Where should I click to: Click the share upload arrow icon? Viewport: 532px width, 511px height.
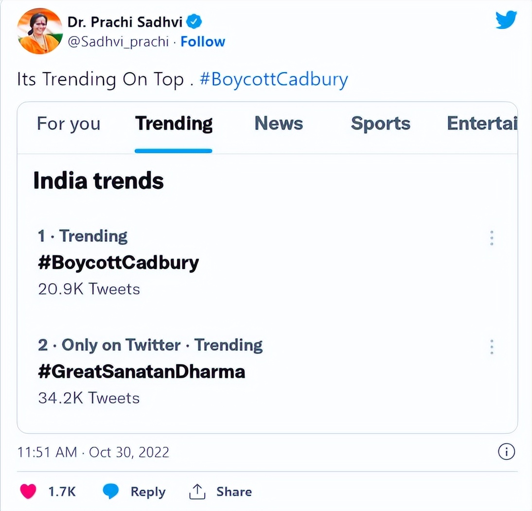tap(197, 492)
